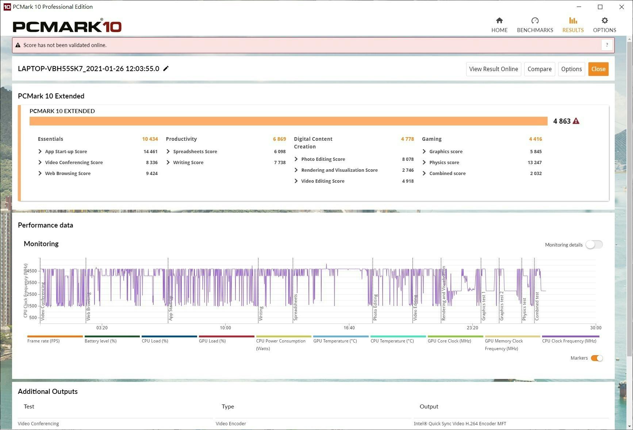
Task: Click the scrollbar down arrow
Action: (x=630, y=426)
